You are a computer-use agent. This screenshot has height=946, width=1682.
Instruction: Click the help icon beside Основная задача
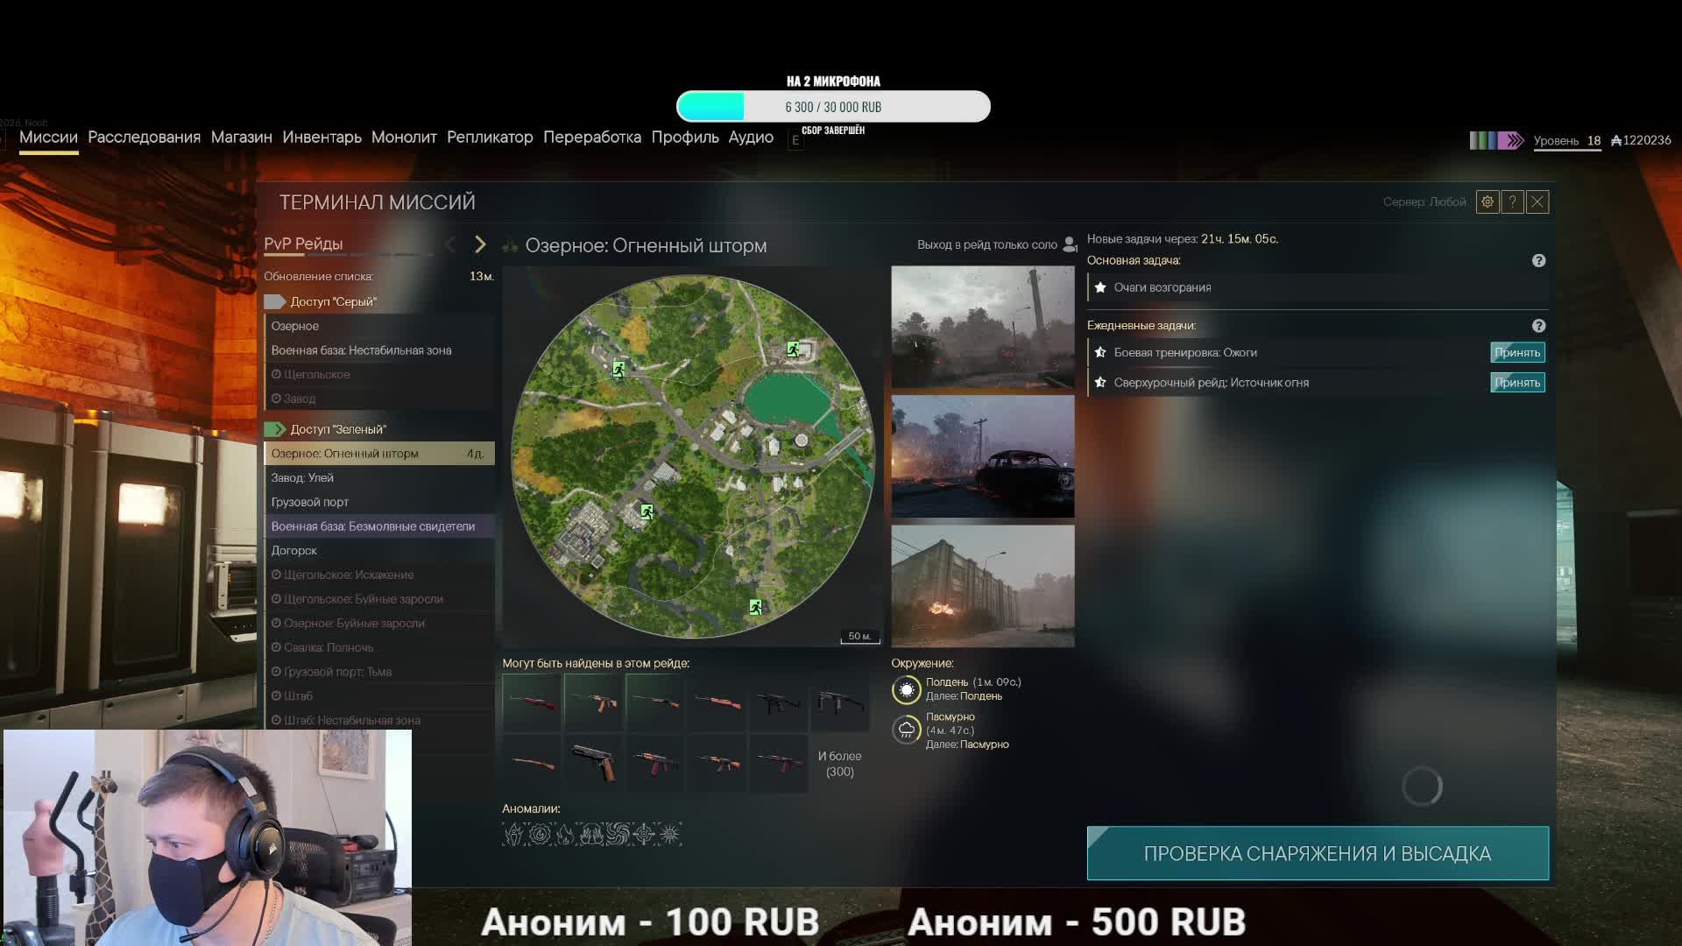coord(1538,261)
